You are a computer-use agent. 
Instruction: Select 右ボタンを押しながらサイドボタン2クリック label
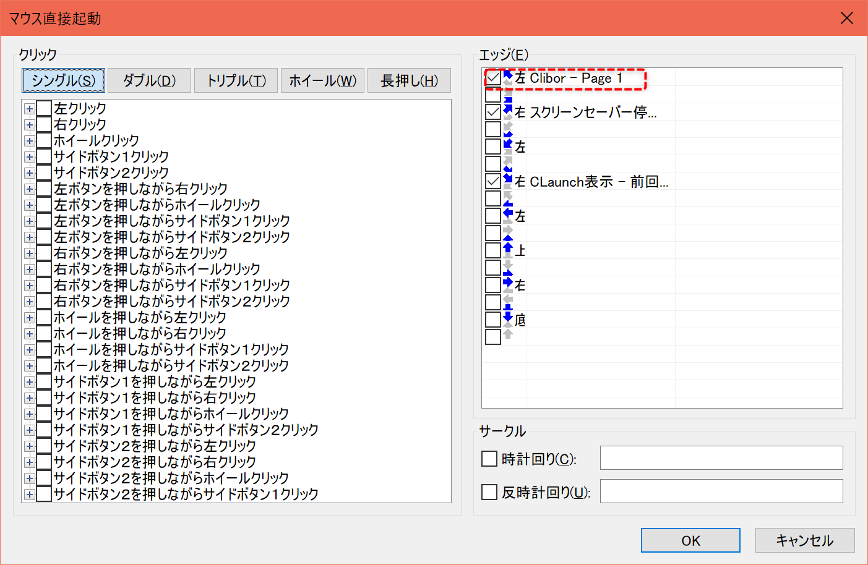point(172,301)
